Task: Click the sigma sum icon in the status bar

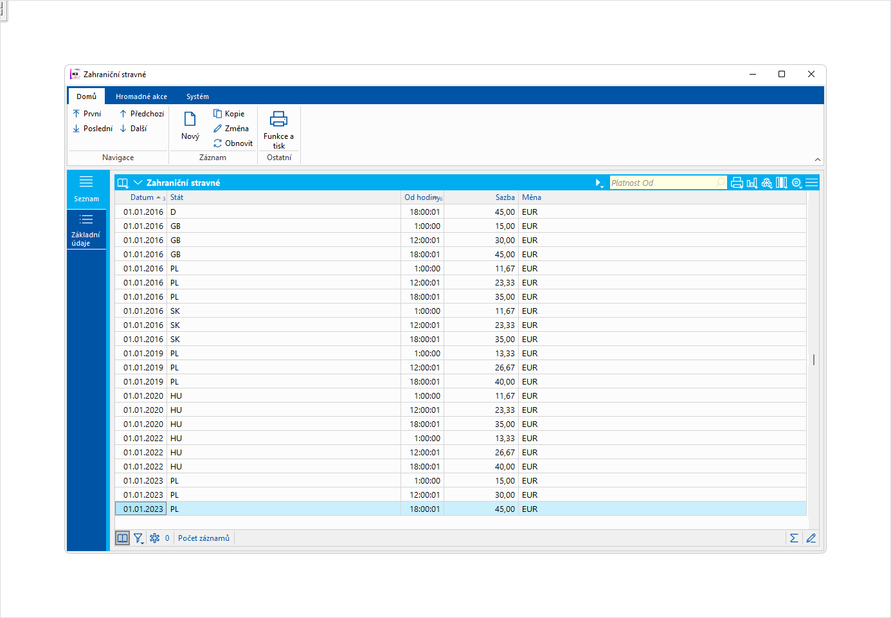Action: (794, 538)
